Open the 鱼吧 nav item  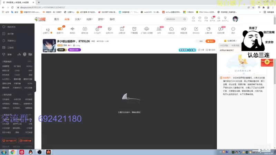point(112,19)
